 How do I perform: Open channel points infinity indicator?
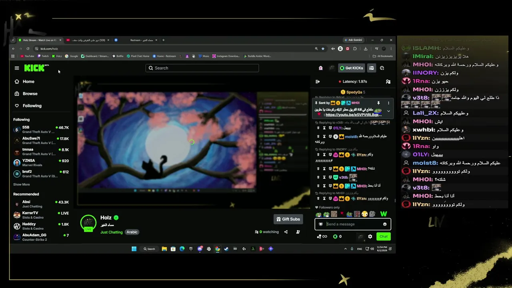click(322, 236)
